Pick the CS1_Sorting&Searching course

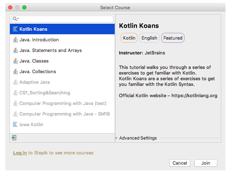pyautogui.click(x=62, y=93)
